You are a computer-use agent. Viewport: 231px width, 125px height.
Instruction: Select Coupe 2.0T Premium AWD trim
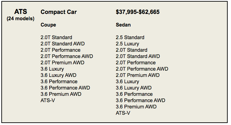tap(63, 63)
